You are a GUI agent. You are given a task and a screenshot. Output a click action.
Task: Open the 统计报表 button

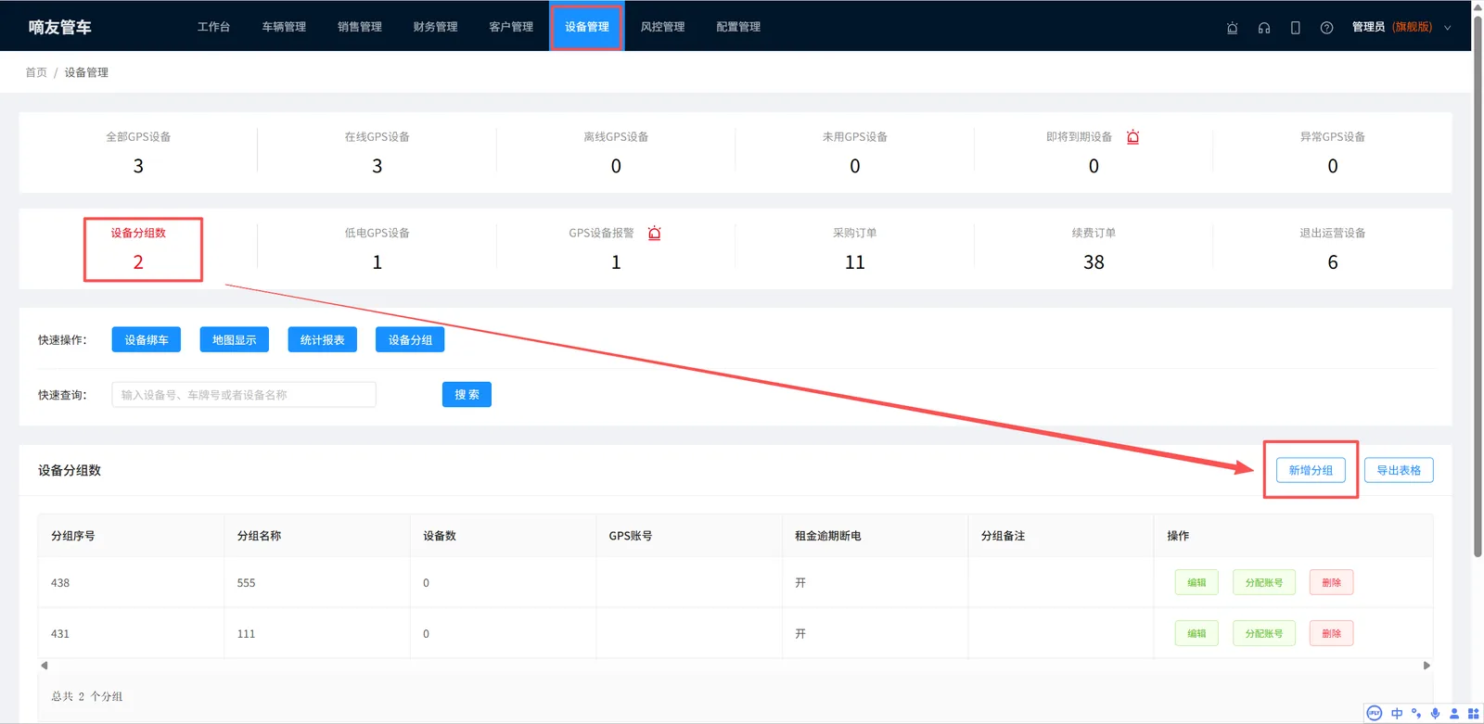point(323,340)
